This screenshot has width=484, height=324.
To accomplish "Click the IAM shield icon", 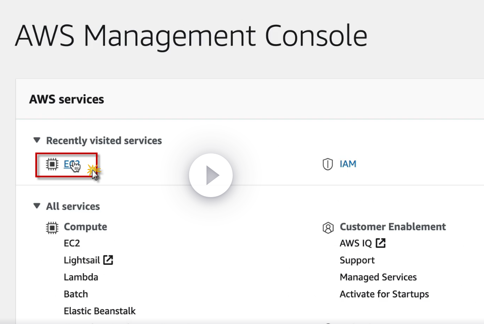I will 328,164.
